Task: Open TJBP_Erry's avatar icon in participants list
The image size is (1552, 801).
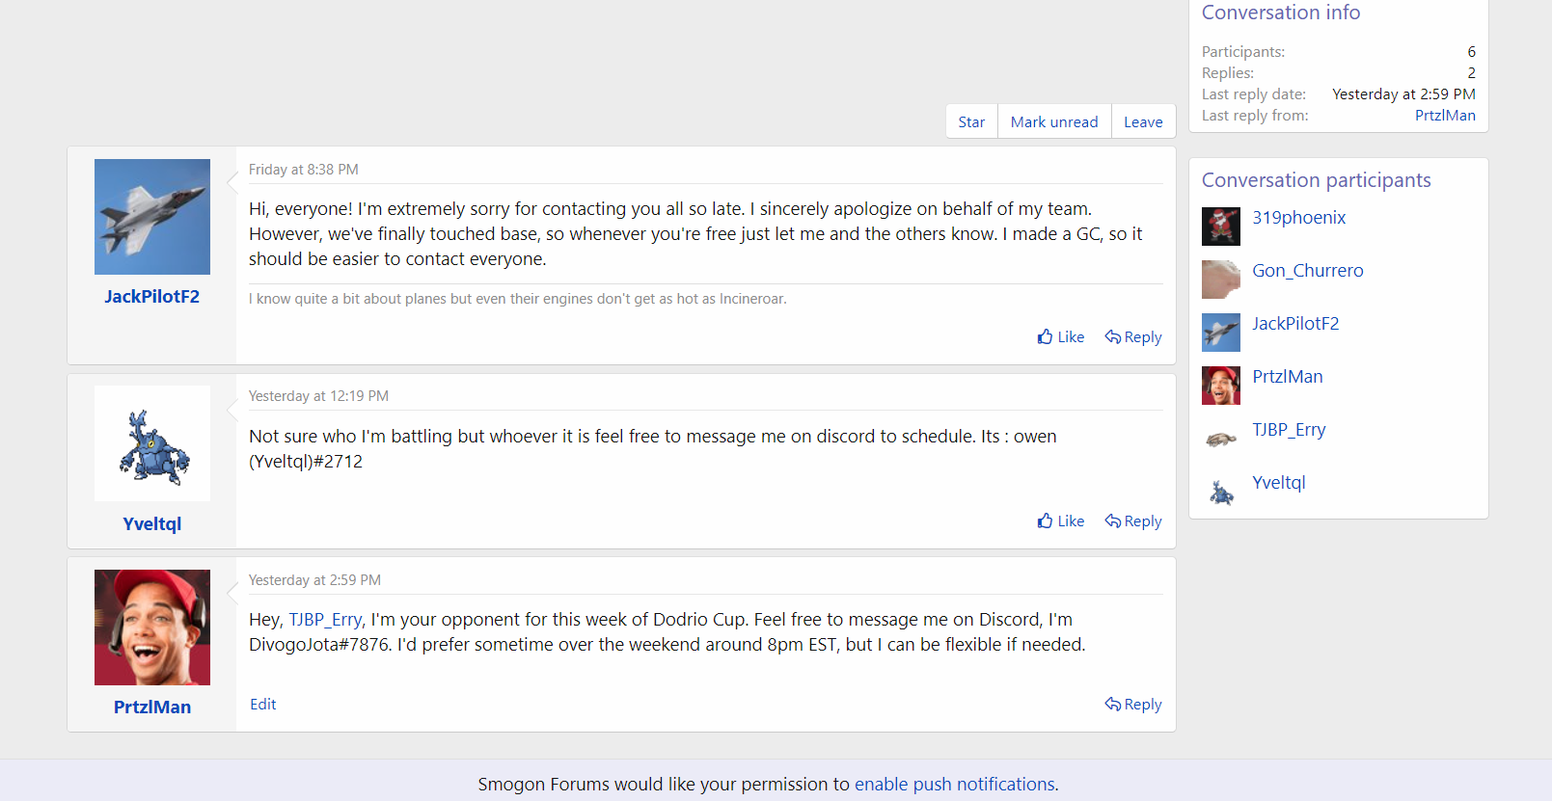Action: pyautogui.click(x=1220, y=439)
